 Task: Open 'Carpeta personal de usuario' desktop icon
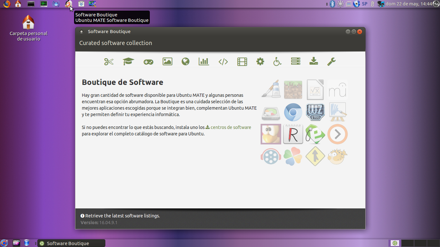point(28,28)
